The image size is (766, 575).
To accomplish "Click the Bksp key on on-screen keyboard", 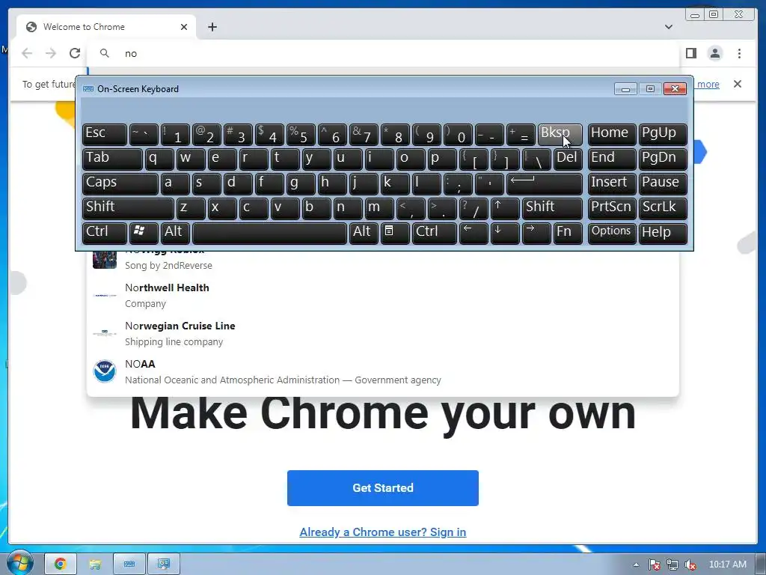I will pos(560,135).
